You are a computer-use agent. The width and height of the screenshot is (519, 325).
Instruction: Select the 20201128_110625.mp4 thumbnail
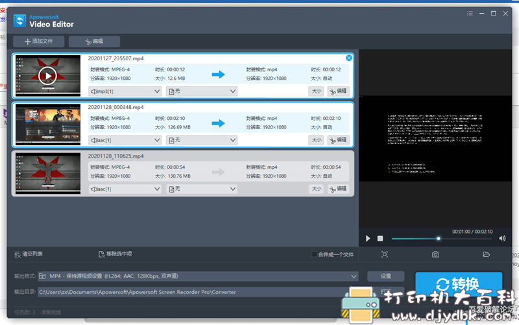pyautogui.click(x=47, y=173)
